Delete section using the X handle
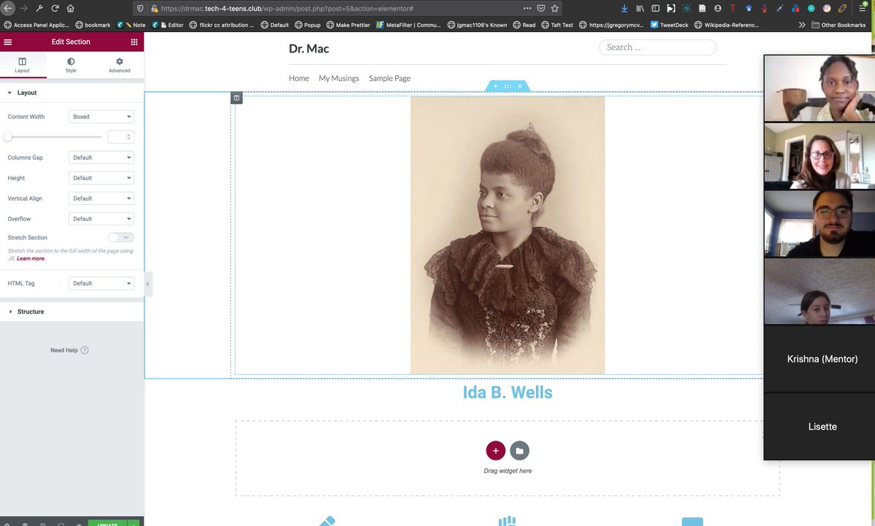Image resolution: width=875 pixels, height=526 pixels. [520, 86]
